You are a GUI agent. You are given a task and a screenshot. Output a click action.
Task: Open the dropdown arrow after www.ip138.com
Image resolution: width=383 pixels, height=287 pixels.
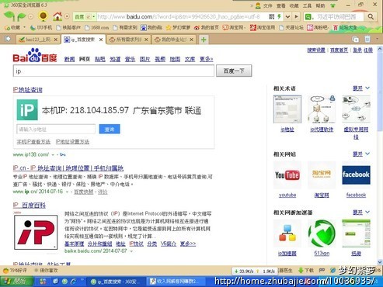53,155
